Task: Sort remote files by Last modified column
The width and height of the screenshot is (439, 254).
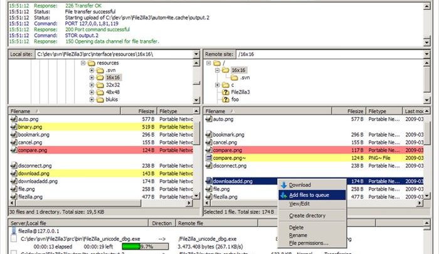Action: (413, 111)
